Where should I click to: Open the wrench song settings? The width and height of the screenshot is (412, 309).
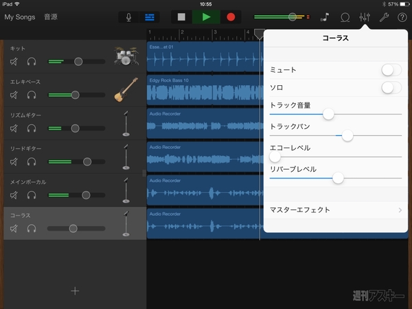(x=384, y=17)
